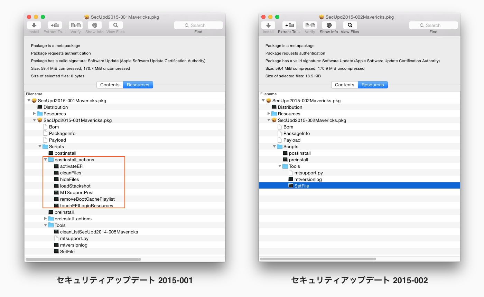Collapse Scripts folder in 2015-002 window
The image size is (484, 297).
274,146
